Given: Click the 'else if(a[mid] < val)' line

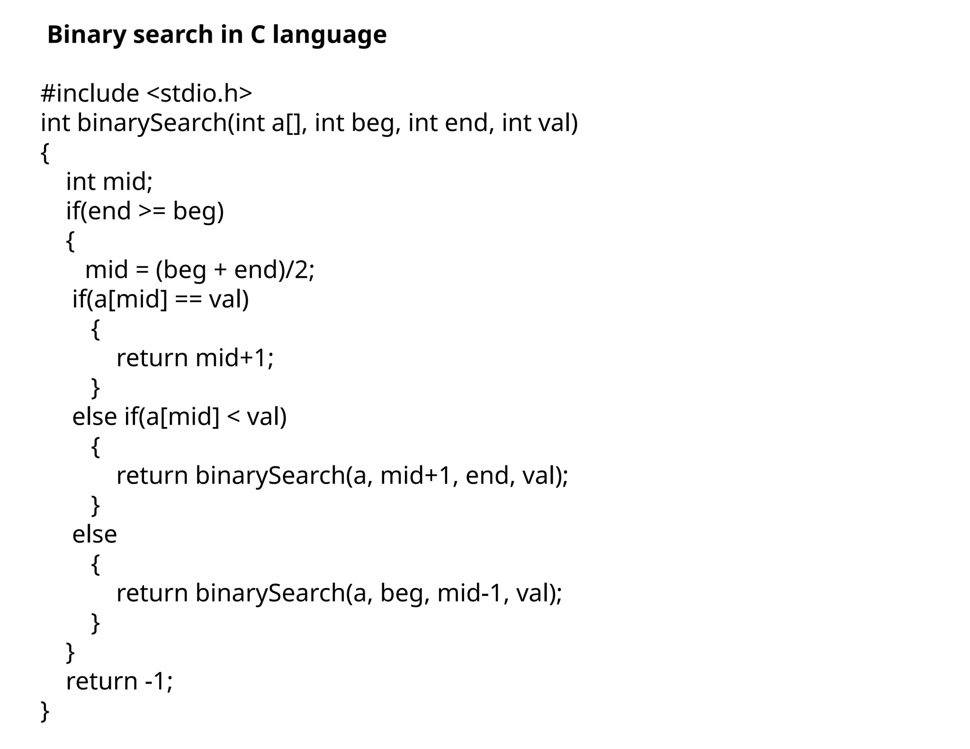Looking at the screenshot, I should 180,417.
